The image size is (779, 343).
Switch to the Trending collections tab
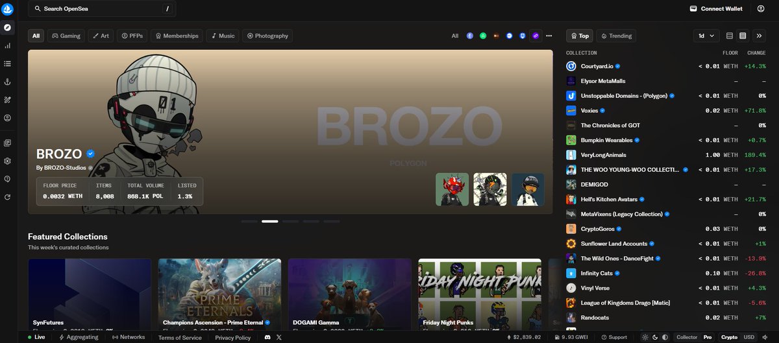click(x=615, y=36)
